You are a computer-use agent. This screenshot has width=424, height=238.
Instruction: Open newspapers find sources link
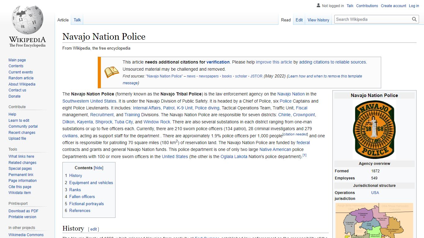(x=209, y=76)
